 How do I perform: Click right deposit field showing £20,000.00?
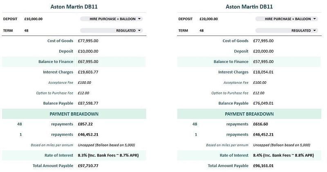[208, 19]
